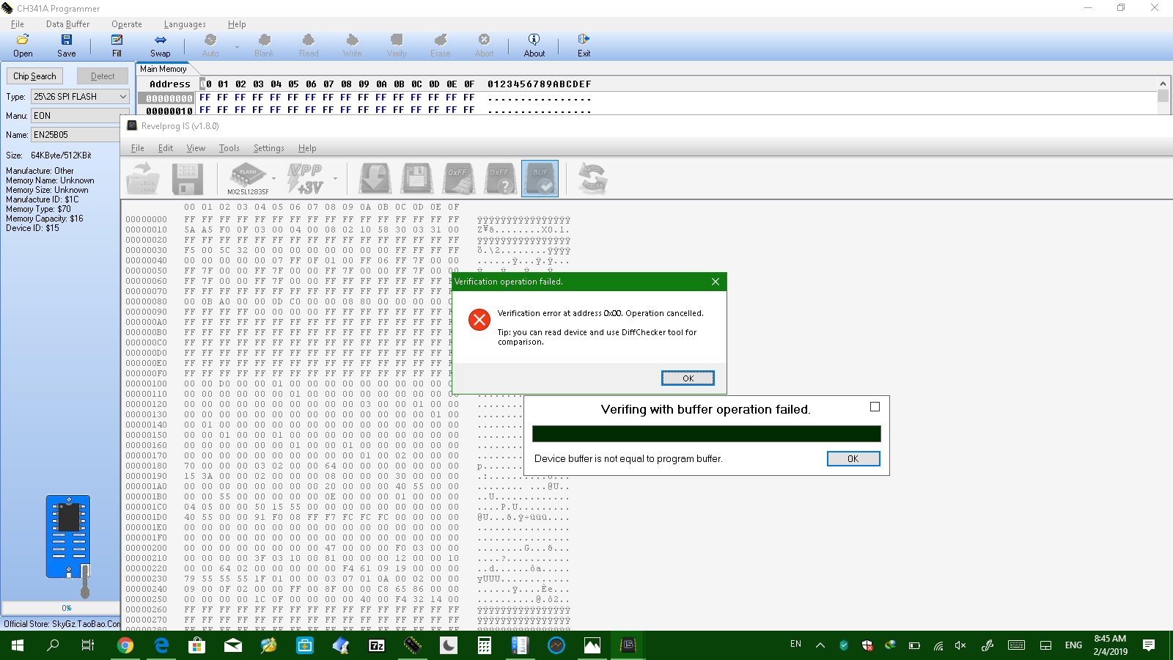Open Microsoft Store from the taskbar
The width and height of the screenshot is (1173, 660).
197,645
